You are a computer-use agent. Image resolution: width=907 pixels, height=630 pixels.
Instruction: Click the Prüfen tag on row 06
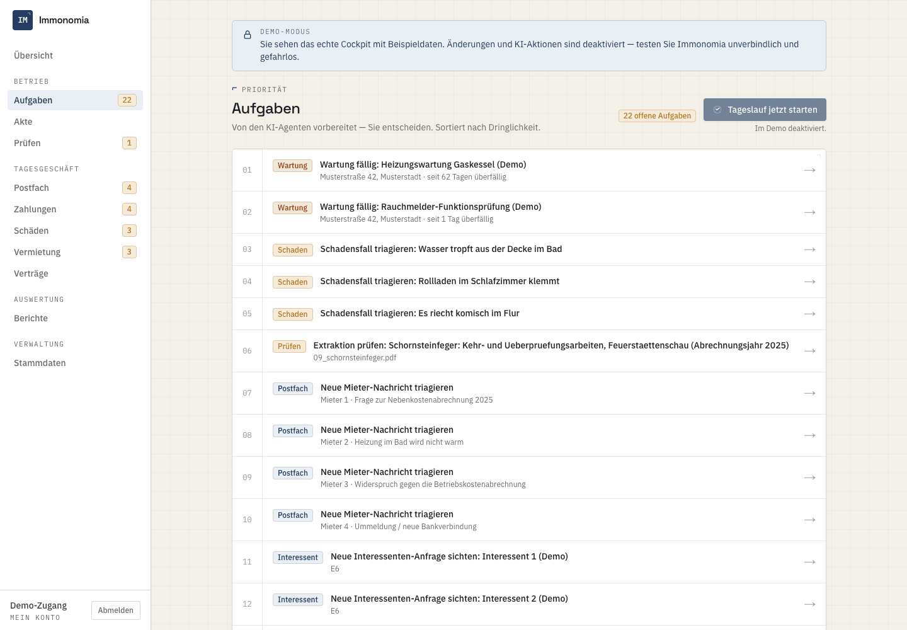289,346
